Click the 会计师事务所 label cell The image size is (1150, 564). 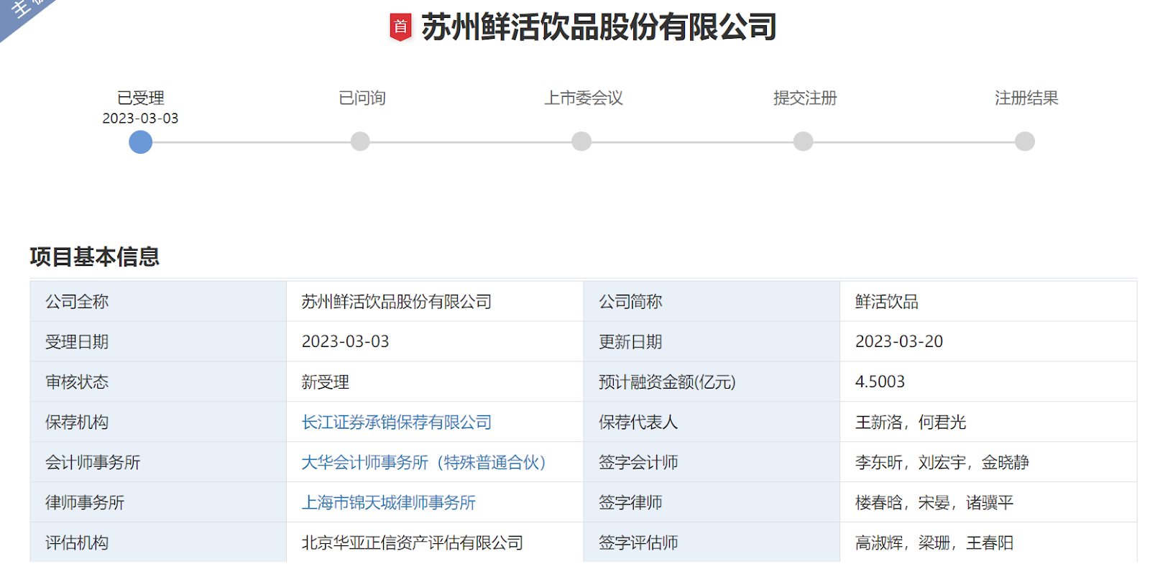point(158,463)
